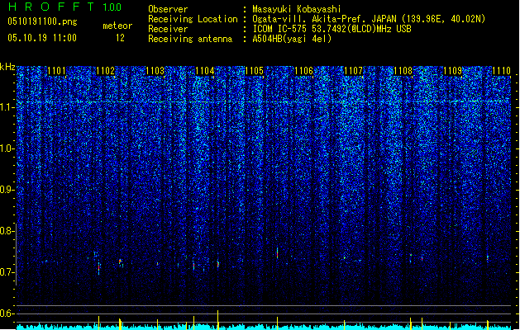Click the 1106 time marker
This screenshot has height=330, width=520.
pyautogui.click(x=303, y=71)
